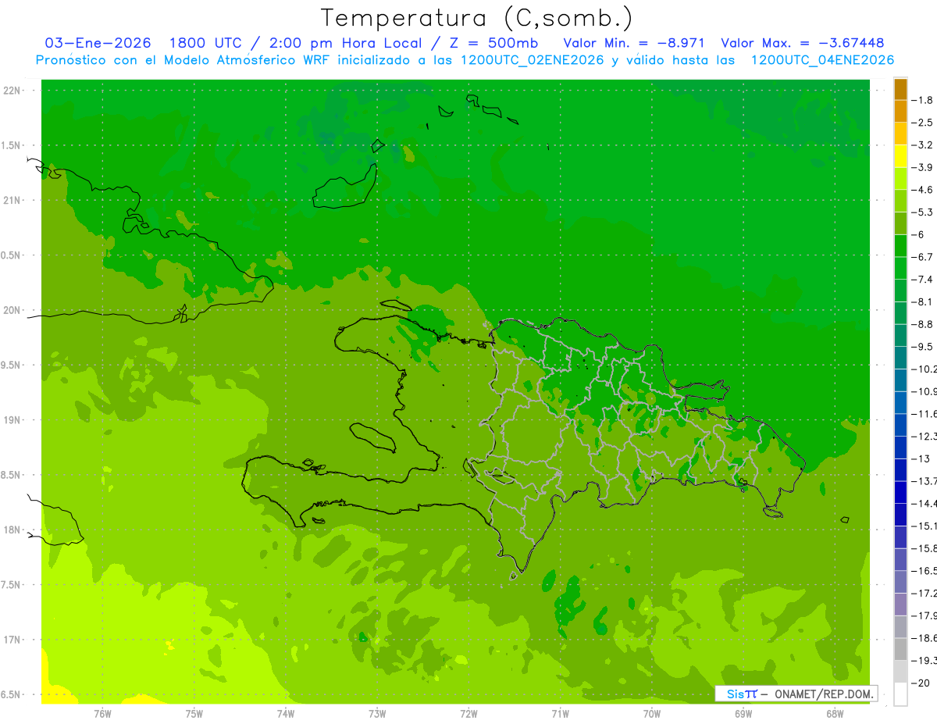Click the '-7.4' colorbar value
The width and height of the screenshot is (937, 724).
[x=923, y=280]
